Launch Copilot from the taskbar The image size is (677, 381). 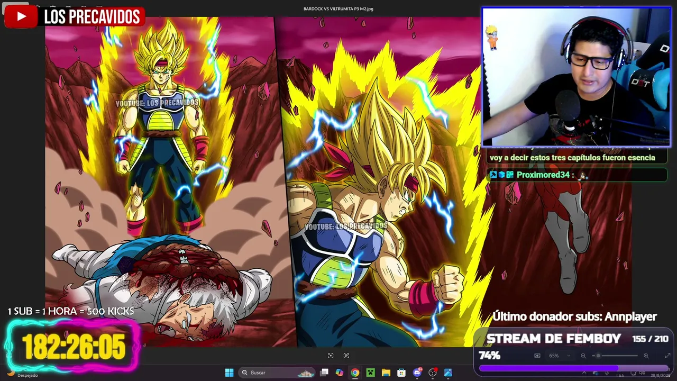[340, 373]
